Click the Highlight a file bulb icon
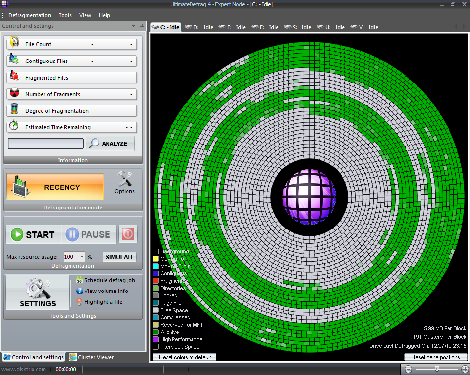 pyautogui.click(x=79, y=302)
